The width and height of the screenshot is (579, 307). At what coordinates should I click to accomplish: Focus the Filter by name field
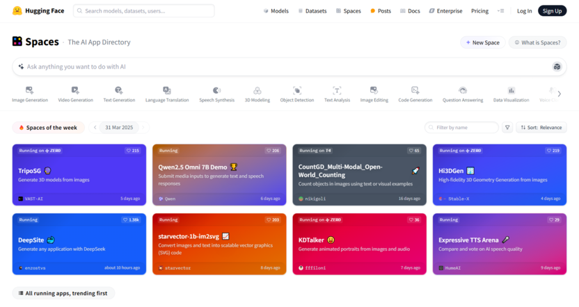[x=461, y=128]
